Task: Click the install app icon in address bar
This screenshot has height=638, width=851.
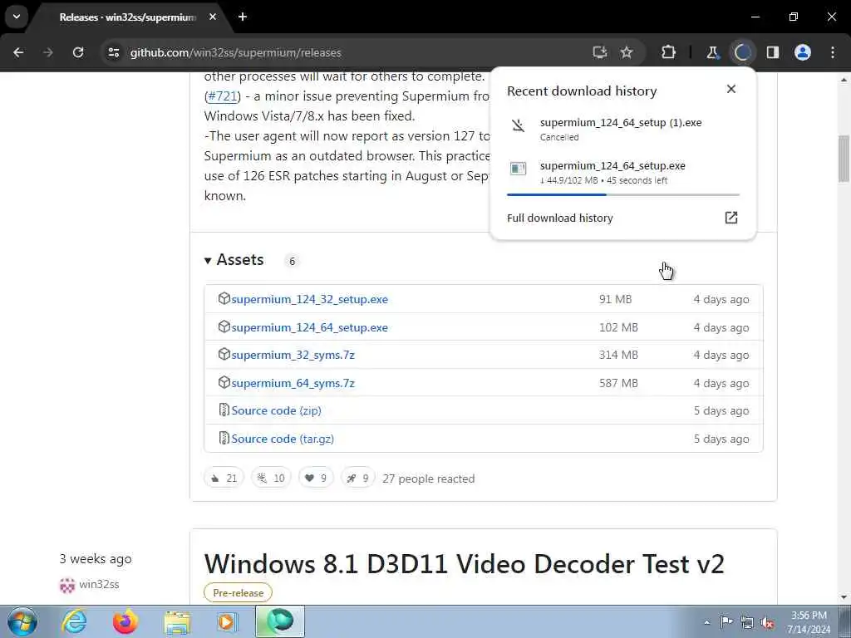Action: click(x=600, y=52)
